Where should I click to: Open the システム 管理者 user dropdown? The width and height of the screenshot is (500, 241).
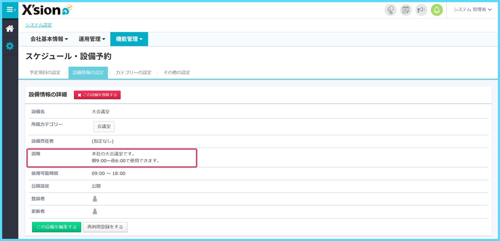click(x=472, y=10)
